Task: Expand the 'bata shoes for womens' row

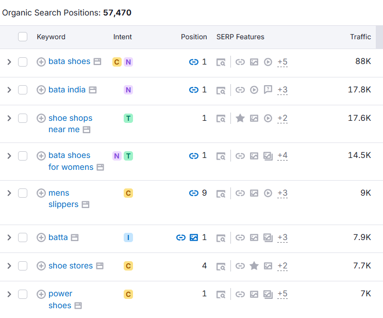Action: (9, 156)
